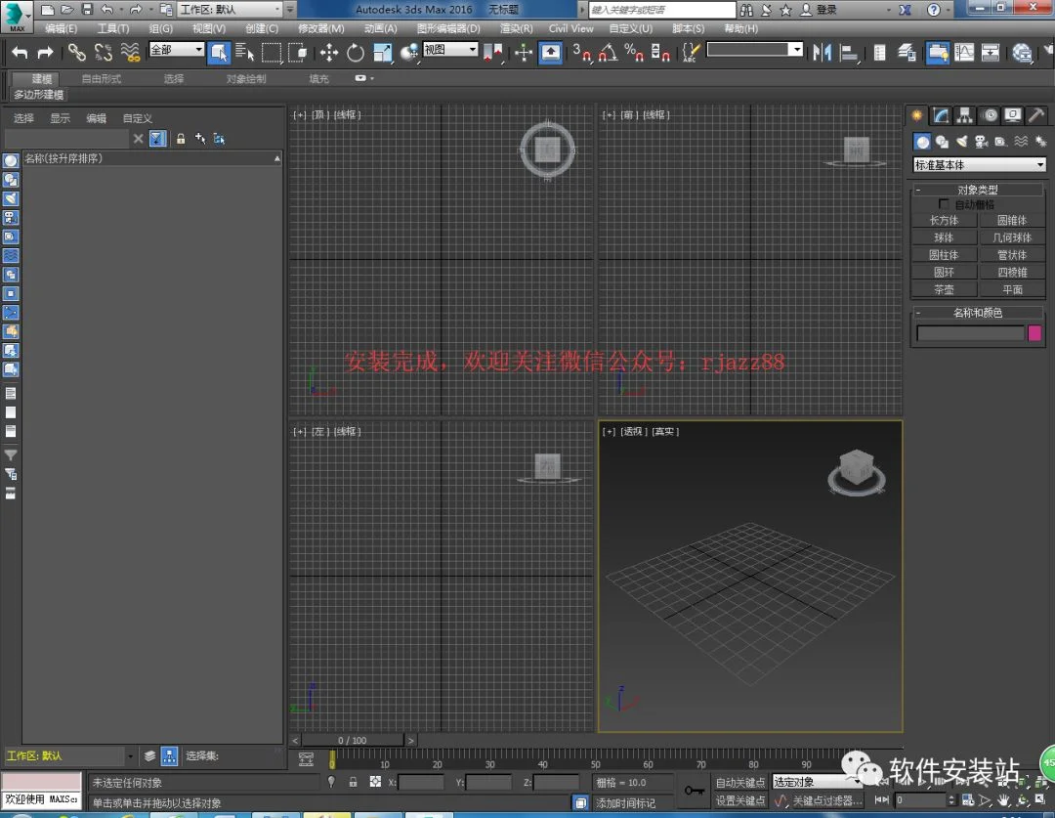Click the object name input field
The height and width of the screenshot is (818, 1055).
pyautogui.click(x=970, y=332)
